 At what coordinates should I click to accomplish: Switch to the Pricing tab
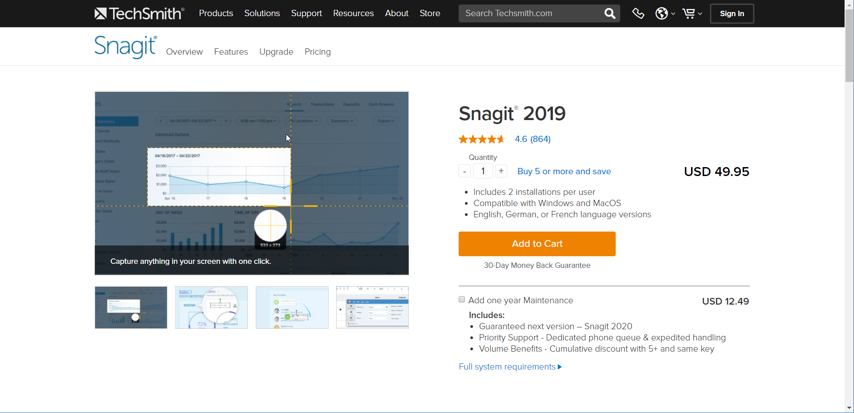coord(317,52)
